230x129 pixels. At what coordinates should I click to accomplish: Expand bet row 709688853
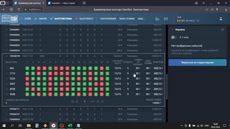tap(6, 40)
